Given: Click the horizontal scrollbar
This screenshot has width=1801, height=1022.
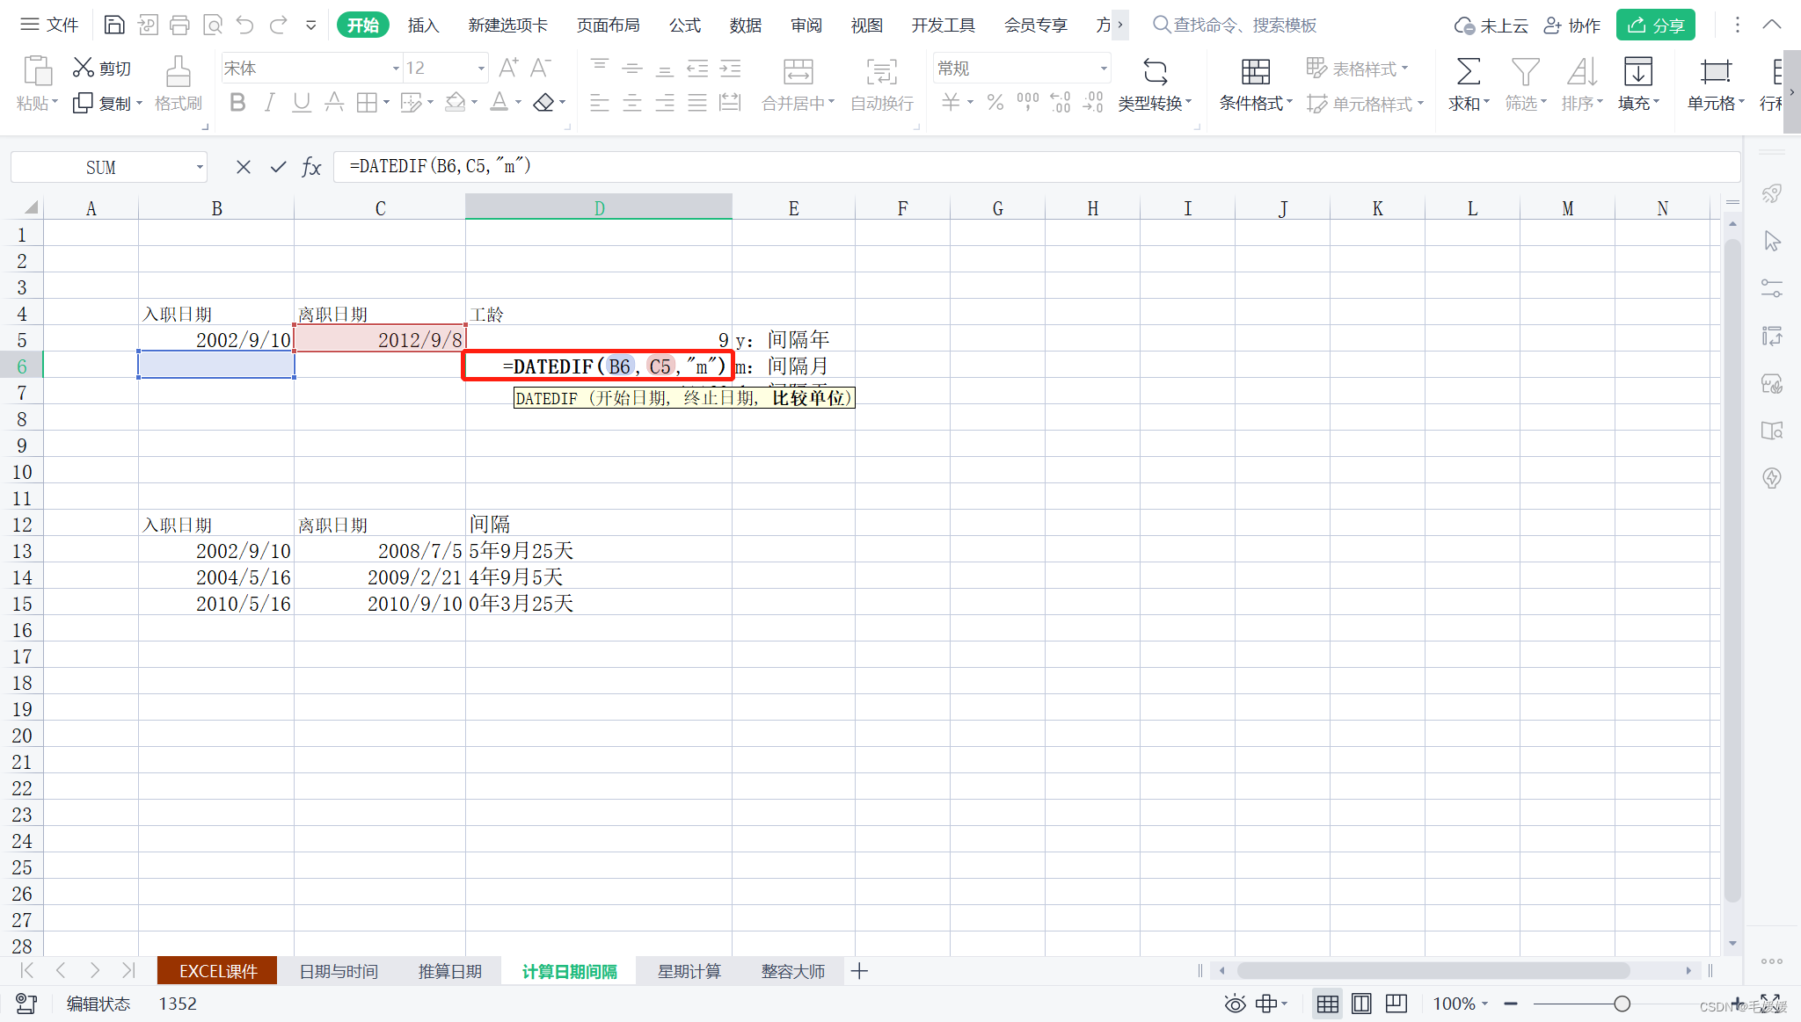Looking at the screenshot, I should coord(1433,971).
